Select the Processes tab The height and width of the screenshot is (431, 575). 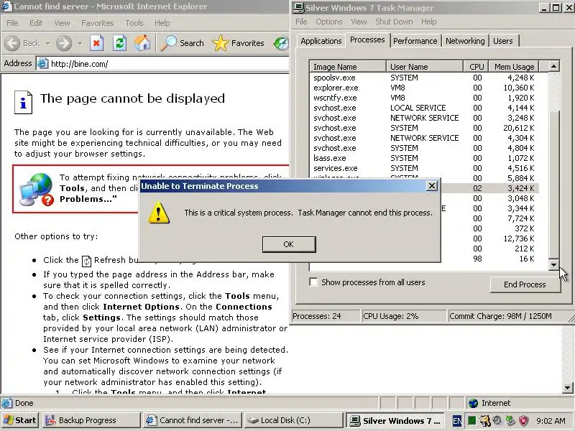pyautogui.click(x=367, y=40)
